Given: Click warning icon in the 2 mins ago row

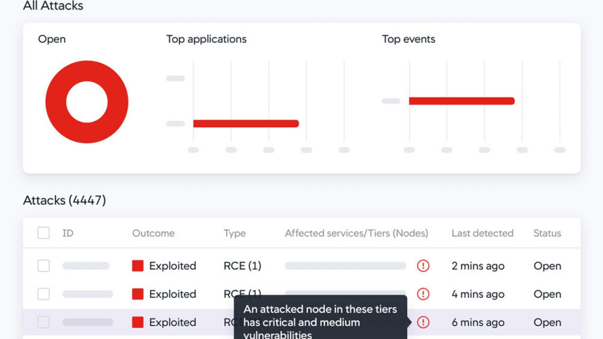Looking at the screenshot, I should pyautogui.click(x=423, y=266).
